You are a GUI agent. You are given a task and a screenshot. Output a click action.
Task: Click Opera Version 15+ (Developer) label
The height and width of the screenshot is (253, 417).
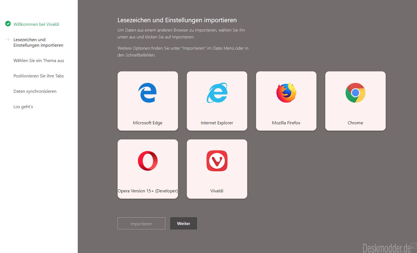[x=148, y=191]
